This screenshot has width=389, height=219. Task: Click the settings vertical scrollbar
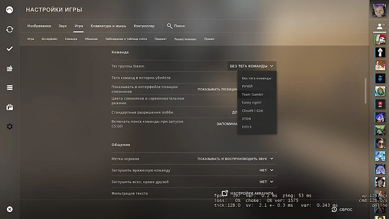[x=365, y=91]
